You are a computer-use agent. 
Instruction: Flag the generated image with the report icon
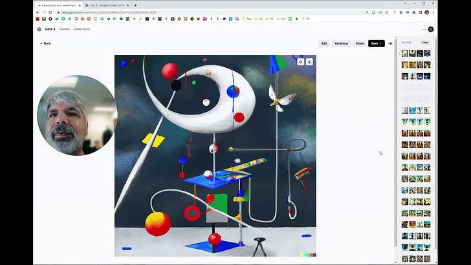pos(300,62)
